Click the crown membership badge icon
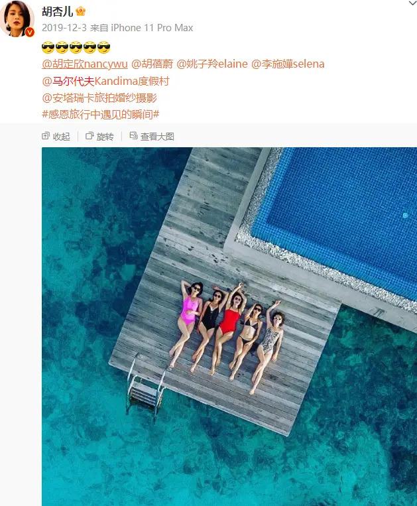 point(80,11)
